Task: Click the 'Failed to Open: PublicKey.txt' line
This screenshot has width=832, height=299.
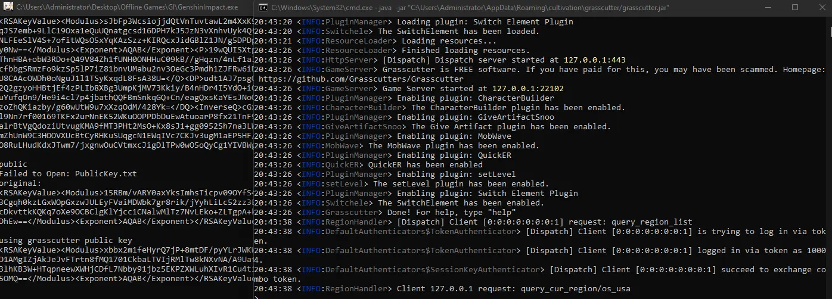Action: (69, 174)
